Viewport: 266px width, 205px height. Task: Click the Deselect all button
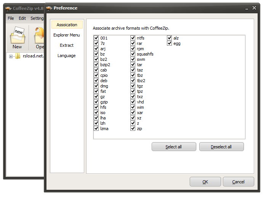tap(221, 147)
